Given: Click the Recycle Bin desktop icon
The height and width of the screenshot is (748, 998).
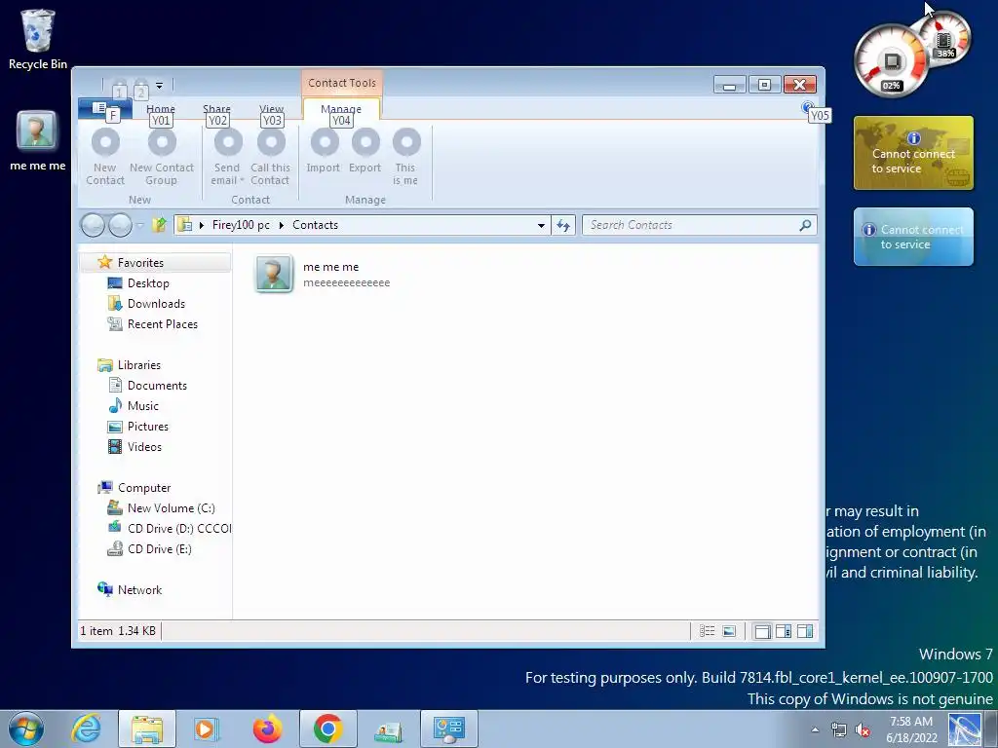Looking at the screenshot, I should click(x=38, y=39).
